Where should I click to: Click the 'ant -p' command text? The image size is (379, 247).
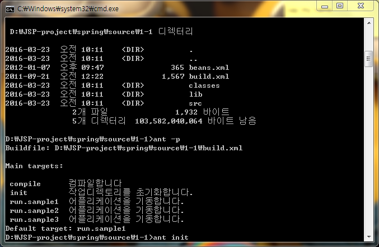(x=166, y=139)
